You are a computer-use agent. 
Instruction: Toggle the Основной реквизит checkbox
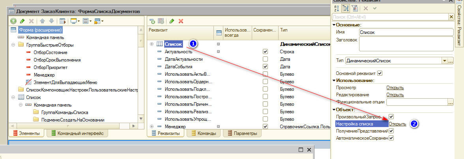[380, 73]
